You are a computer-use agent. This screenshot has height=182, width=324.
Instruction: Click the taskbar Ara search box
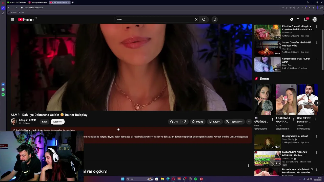click(140, 179)
